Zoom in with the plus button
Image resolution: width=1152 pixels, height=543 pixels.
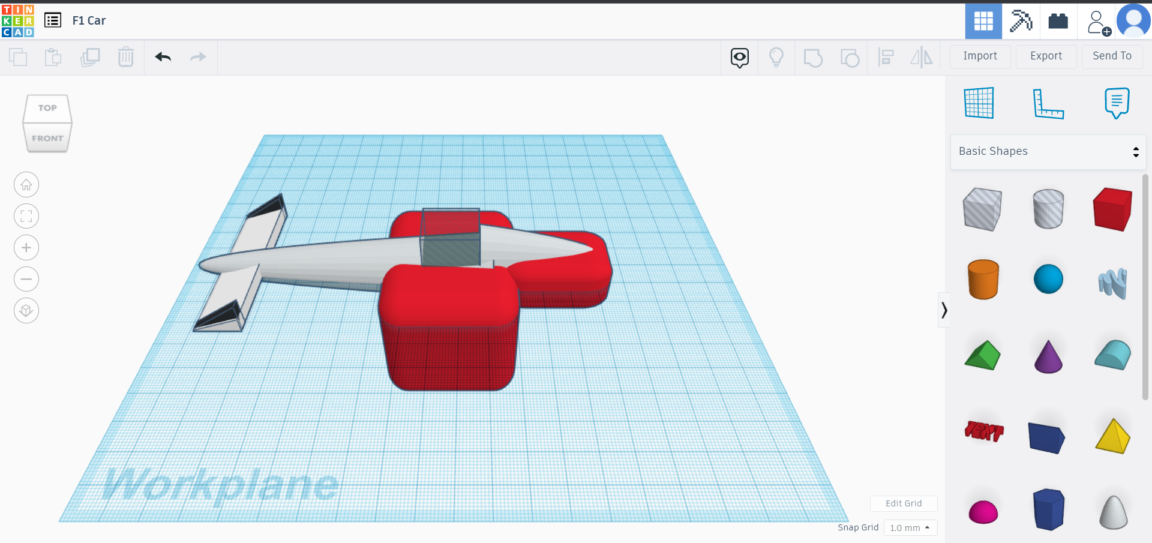(26, 248)
